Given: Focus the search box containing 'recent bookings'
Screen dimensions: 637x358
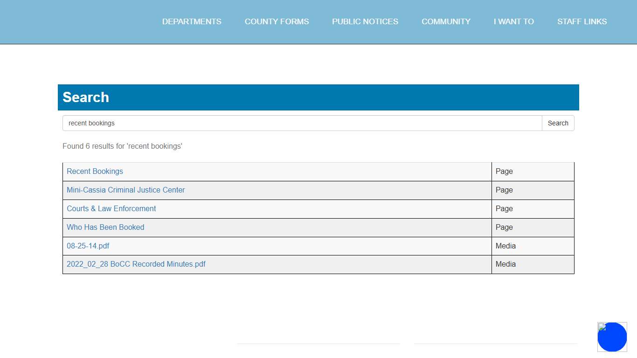Looking at the screenshot, I should [x=302, y=123].
